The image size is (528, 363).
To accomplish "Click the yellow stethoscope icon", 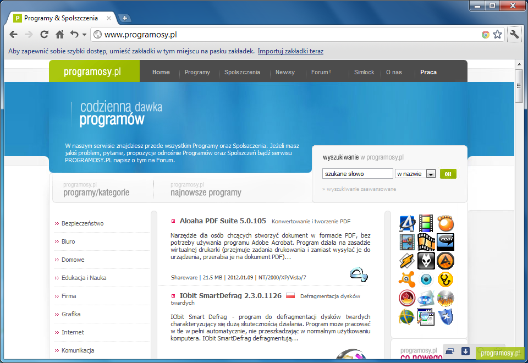I will (x=446, y=279).
